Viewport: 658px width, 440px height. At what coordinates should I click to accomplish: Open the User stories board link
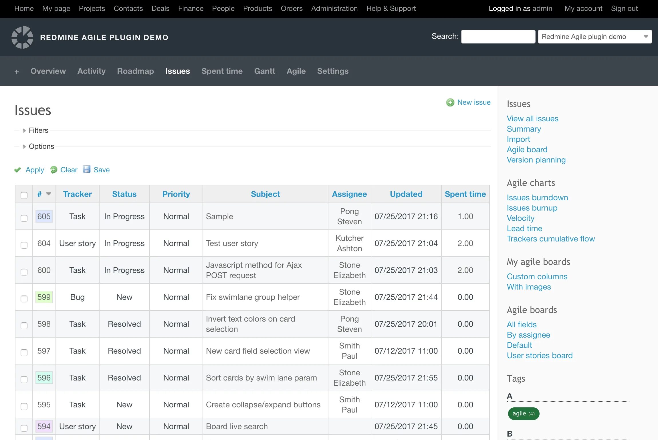(x=539, y=355)
